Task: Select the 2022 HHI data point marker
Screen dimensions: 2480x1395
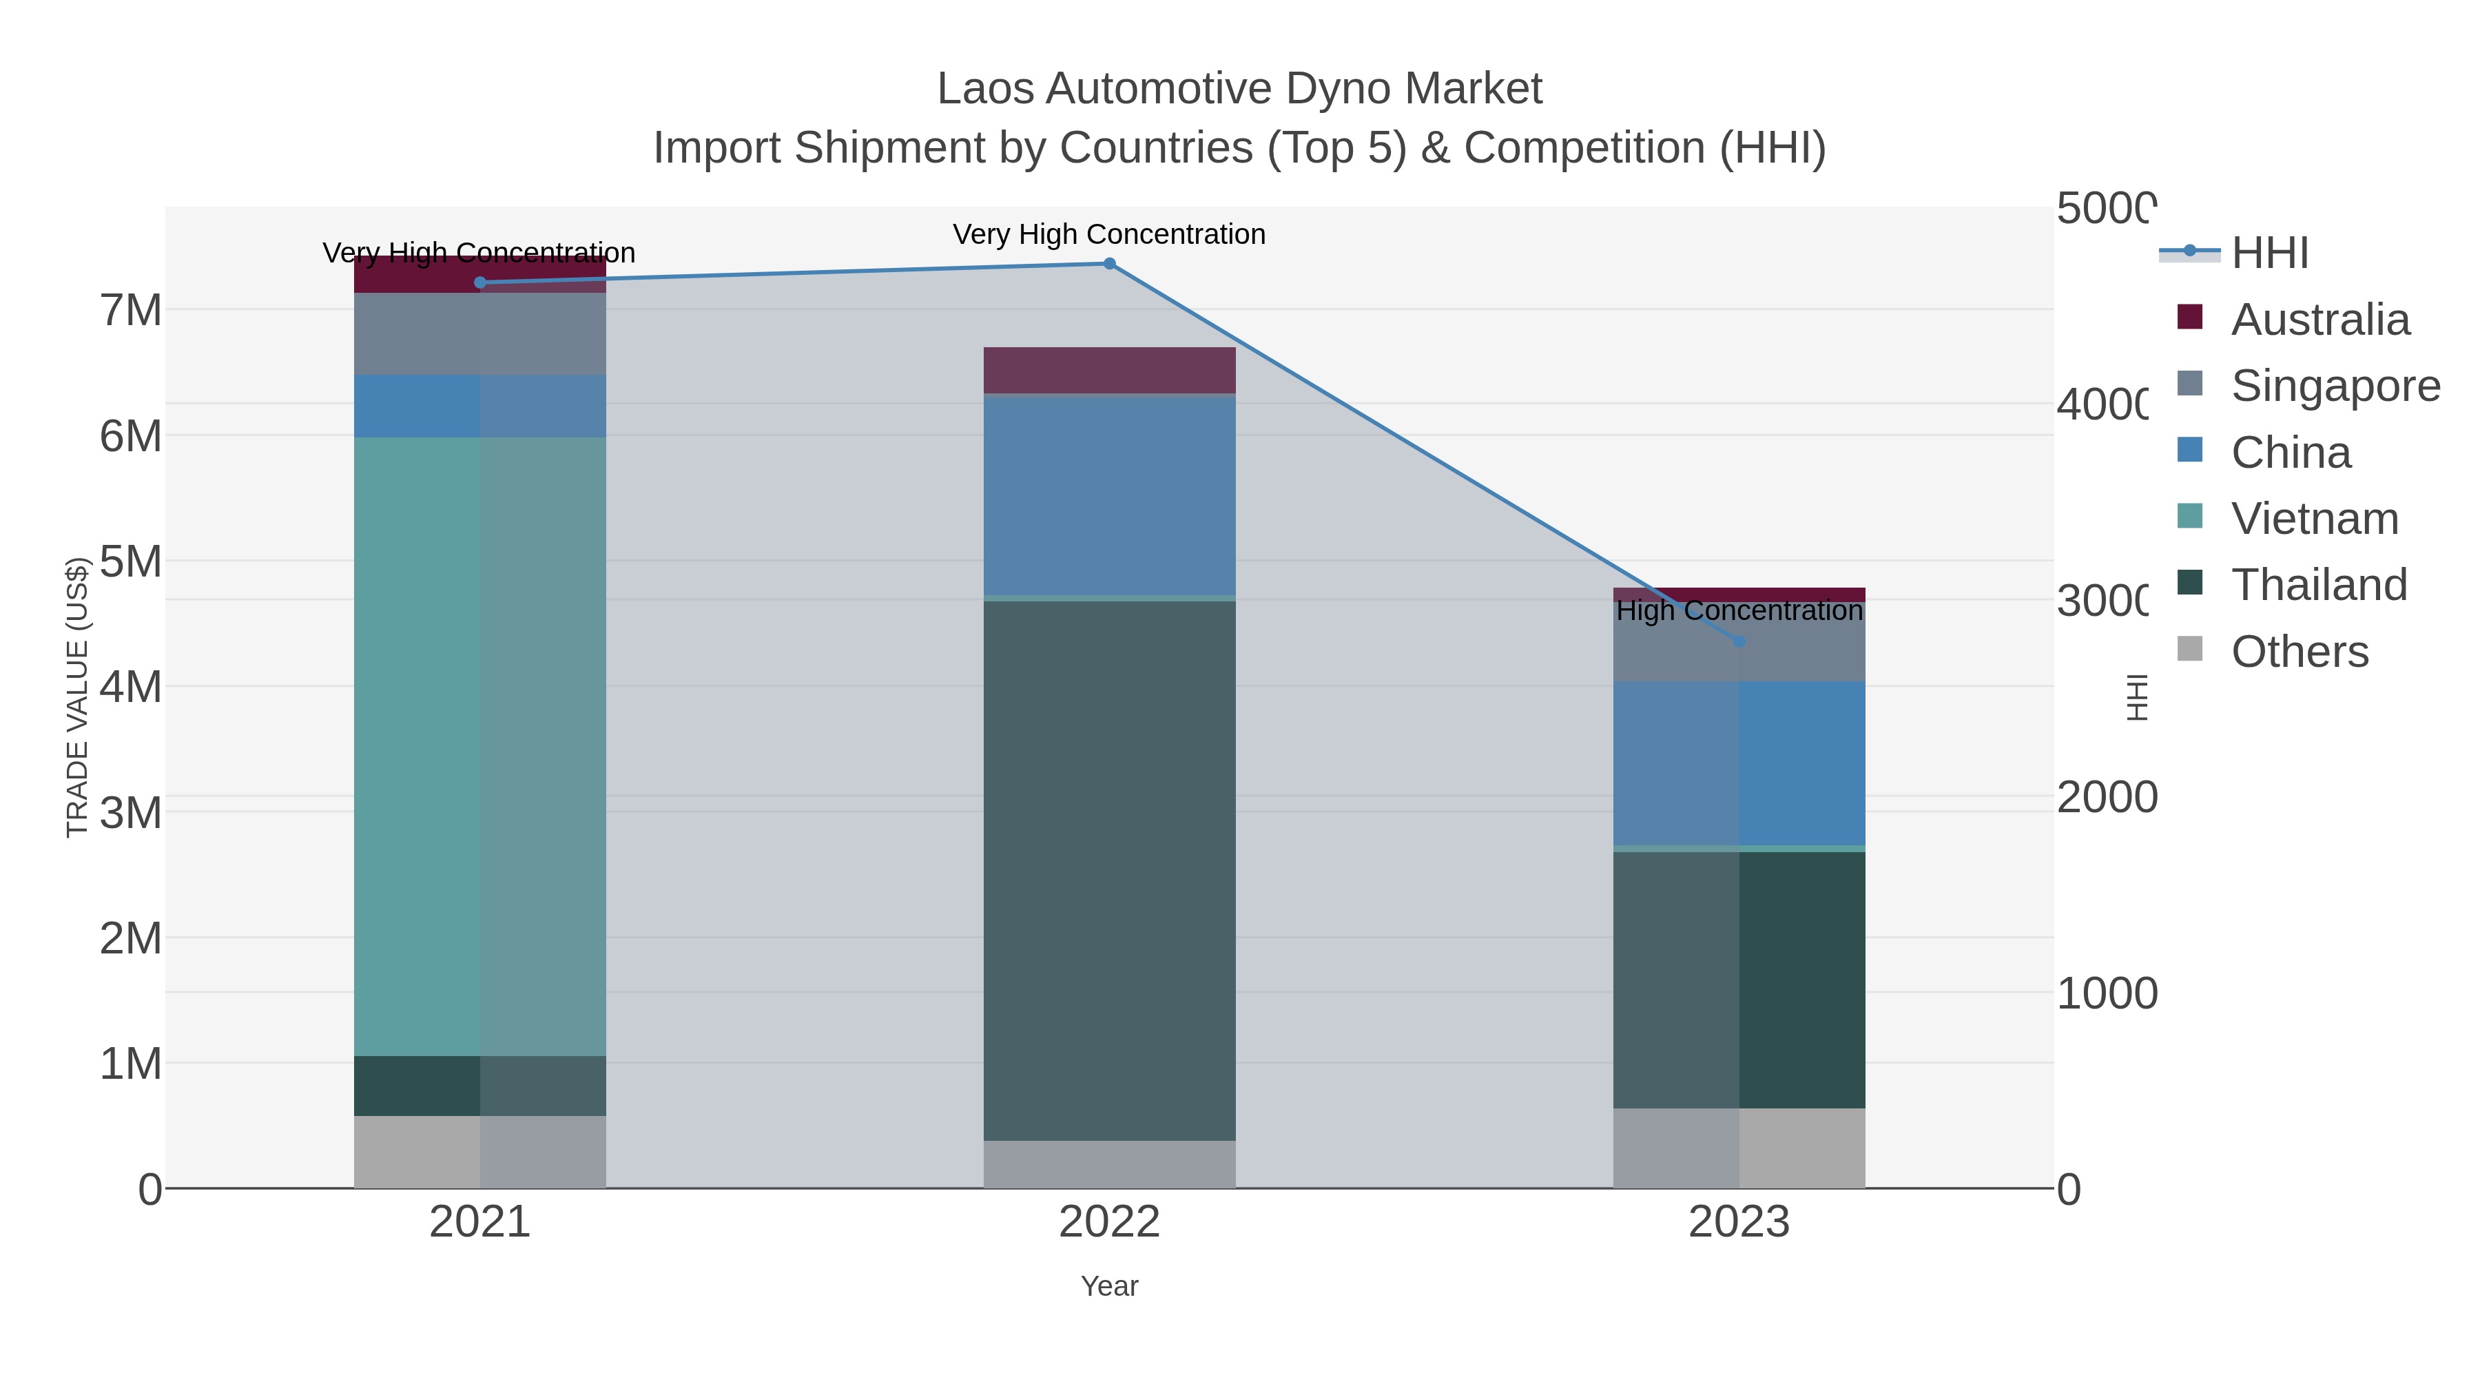Action: pyautogui.click(x=1109, y=264)
